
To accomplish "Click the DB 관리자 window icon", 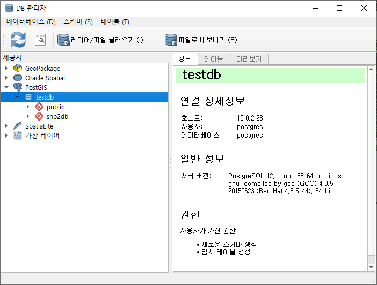I will coord(9,8).
